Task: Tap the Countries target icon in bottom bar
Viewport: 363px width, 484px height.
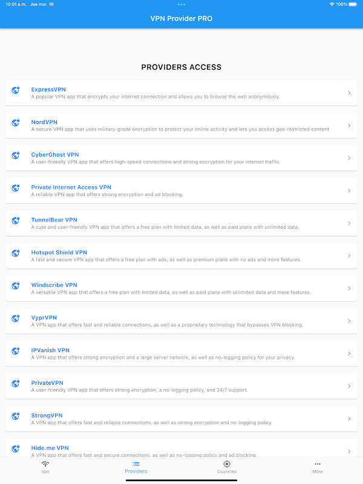Action: [227, 464]
